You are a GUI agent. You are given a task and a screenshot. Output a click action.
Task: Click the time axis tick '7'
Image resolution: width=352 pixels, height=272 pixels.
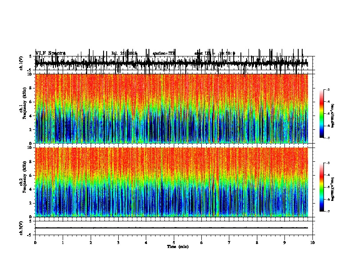[x=229, y=243]
